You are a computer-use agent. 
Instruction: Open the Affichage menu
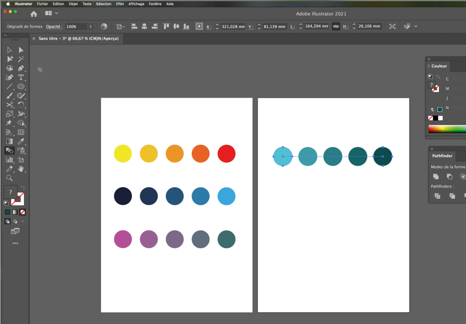[136, 4]
